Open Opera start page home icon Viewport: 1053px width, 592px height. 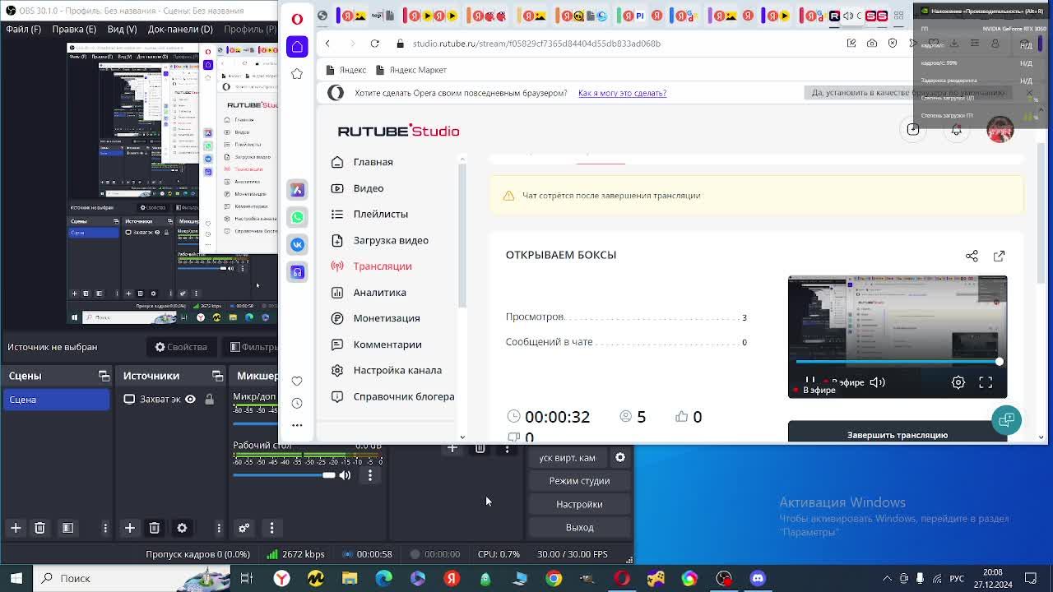click(297, 47)
